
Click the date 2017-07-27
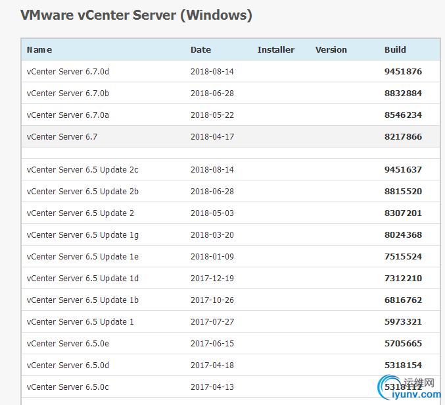212,322
